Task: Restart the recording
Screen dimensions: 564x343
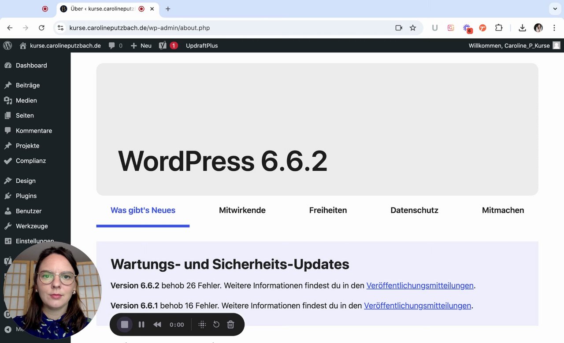Action: pos(216,325)
